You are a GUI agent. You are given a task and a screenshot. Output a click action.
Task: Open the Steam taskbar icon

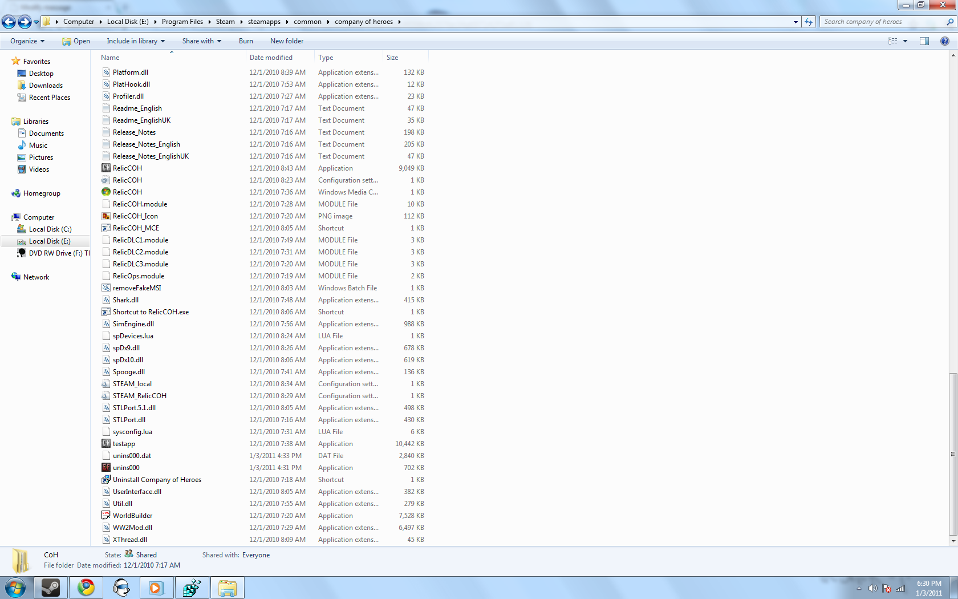click(51, 588)
